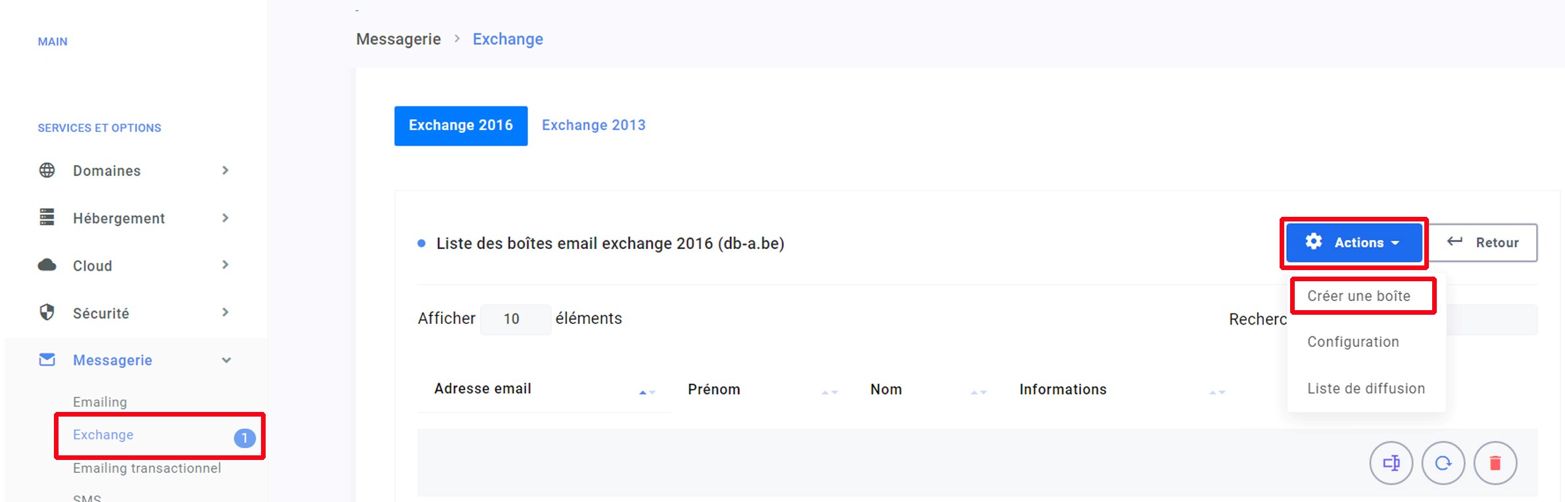Open the Actions dropdown button

[1353, 242]
